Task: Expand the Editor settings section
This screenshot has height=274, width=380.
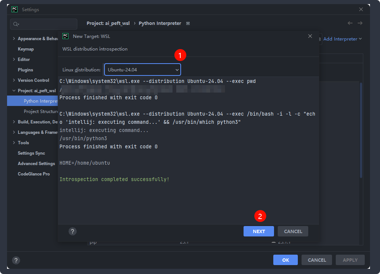Action: pos(14,59)
